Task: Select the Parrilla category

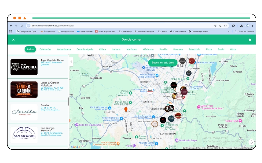Action: (163, 49)
